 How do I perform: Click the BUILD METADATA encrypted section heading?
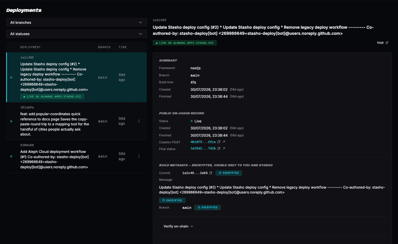tap(216, 165)
